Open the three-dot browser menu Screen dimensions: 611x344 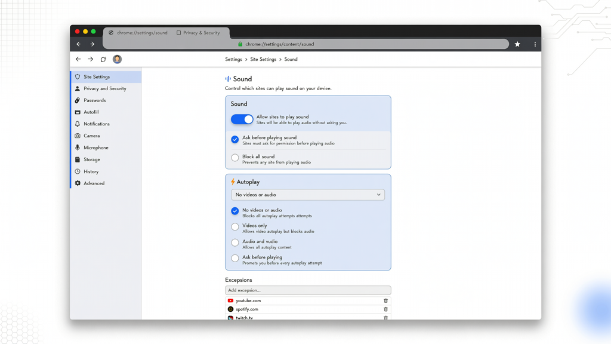click(535, 44)
